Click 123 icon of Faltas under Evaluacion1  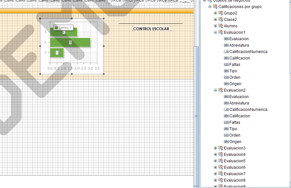pyautogui.click(x=226, y=65)
